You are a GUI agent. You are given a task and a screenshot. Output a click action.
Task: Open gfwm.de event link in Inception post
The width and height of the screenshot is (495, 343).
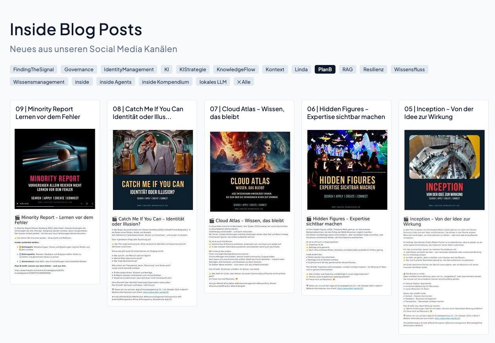[x=447, y=318]
